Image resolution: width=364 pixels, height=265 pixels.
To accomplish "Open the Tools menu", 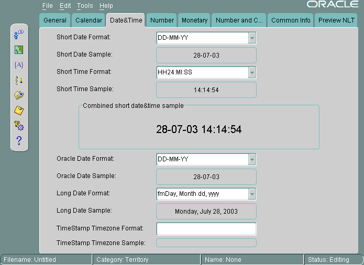I will tap(84, 6).
